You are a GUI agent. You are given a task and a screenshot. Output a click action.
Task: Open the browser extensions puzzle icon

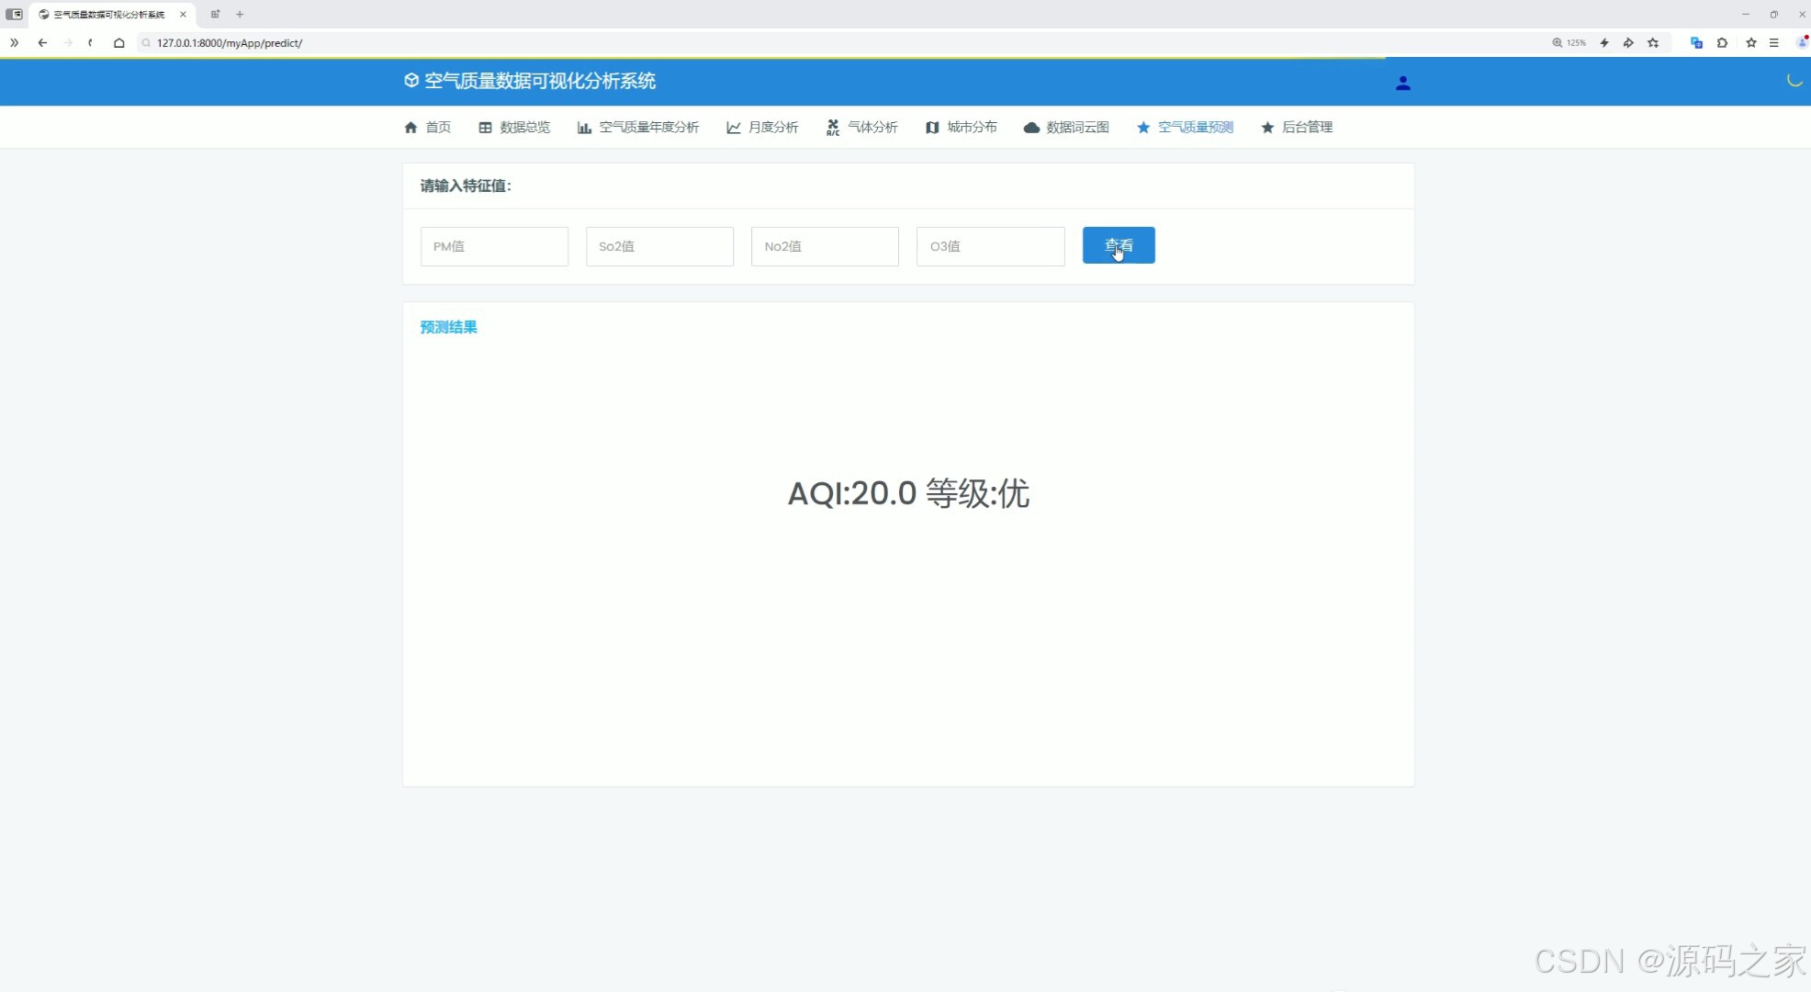point(1724,42)
